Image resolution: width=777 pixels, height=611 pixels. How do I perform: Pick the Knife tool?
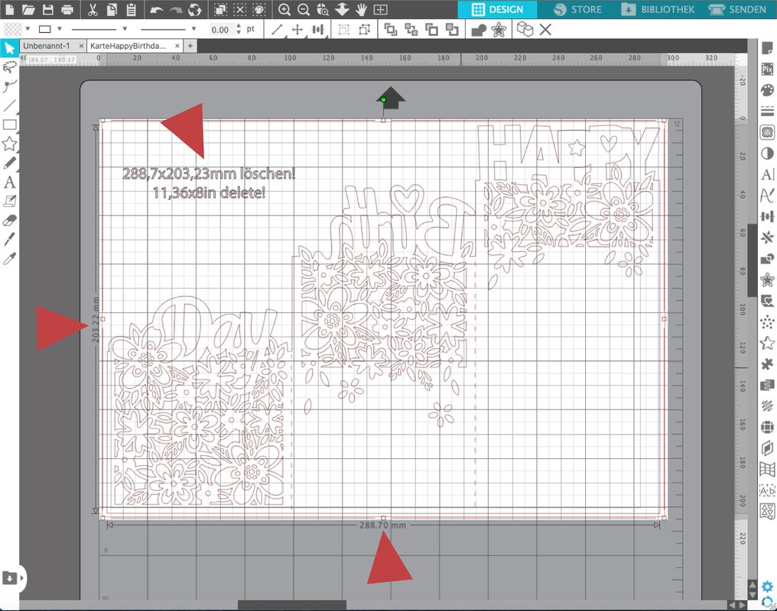[10, 240]
